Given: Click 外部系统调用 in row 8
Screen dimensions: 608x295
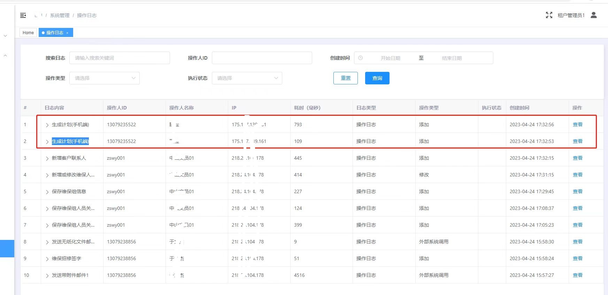Looking at the screenshot, I should click(434, 242).
